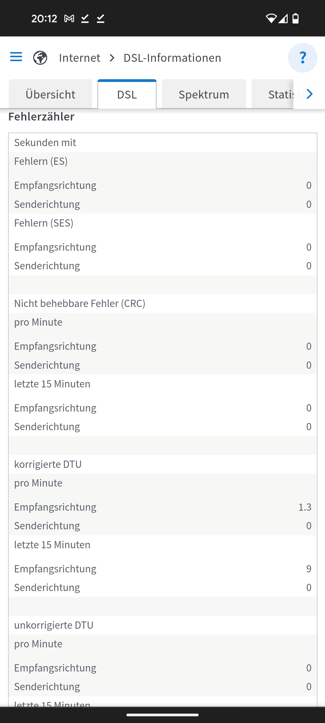Tap the 1.3 korrigierte DTU value
Screen dimensions: 325x723
pyautogui.click(x=305, y=507)
